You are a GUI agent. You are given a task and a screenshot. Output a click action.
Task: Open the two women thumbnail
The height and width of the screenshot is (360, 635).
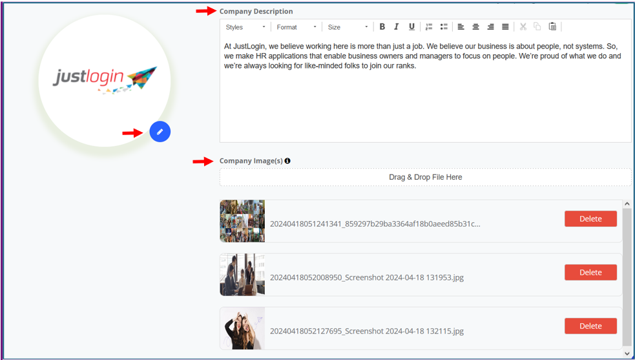(x=243, y=328)
